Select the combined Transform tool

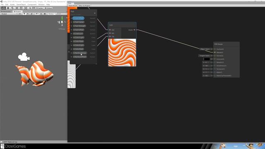pos(26,8)
